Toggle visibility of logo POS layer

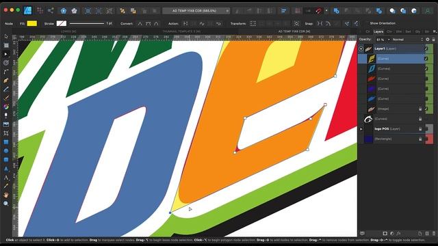pos(426,129)
